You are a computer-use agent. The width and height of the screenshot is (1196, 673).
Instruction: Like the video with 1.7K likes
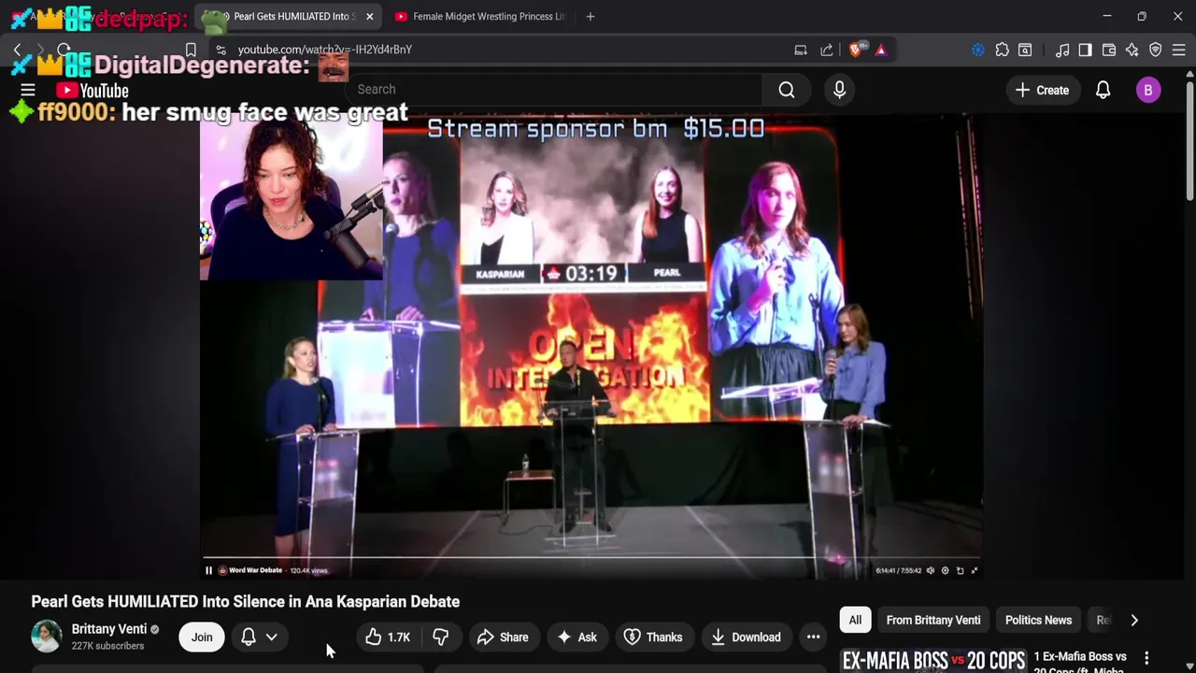coord(388,637)
